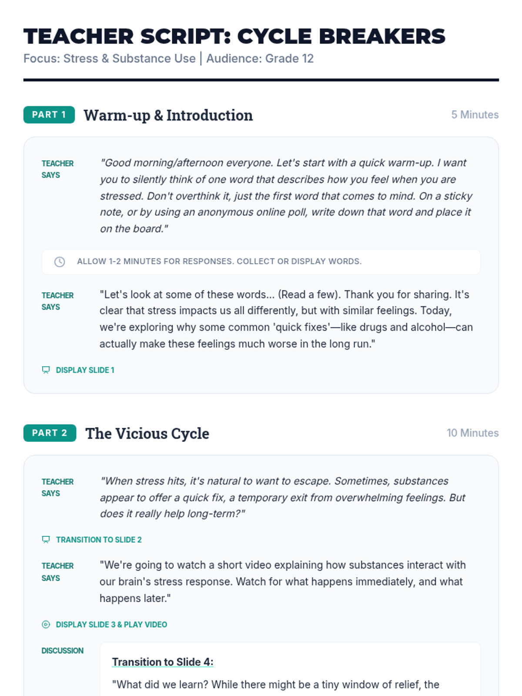Image resolution: width=522 pixels, height=696 pixels.
Task: Click the Allow 1-2 Minutes for Responses note
Action: (219, 261)
